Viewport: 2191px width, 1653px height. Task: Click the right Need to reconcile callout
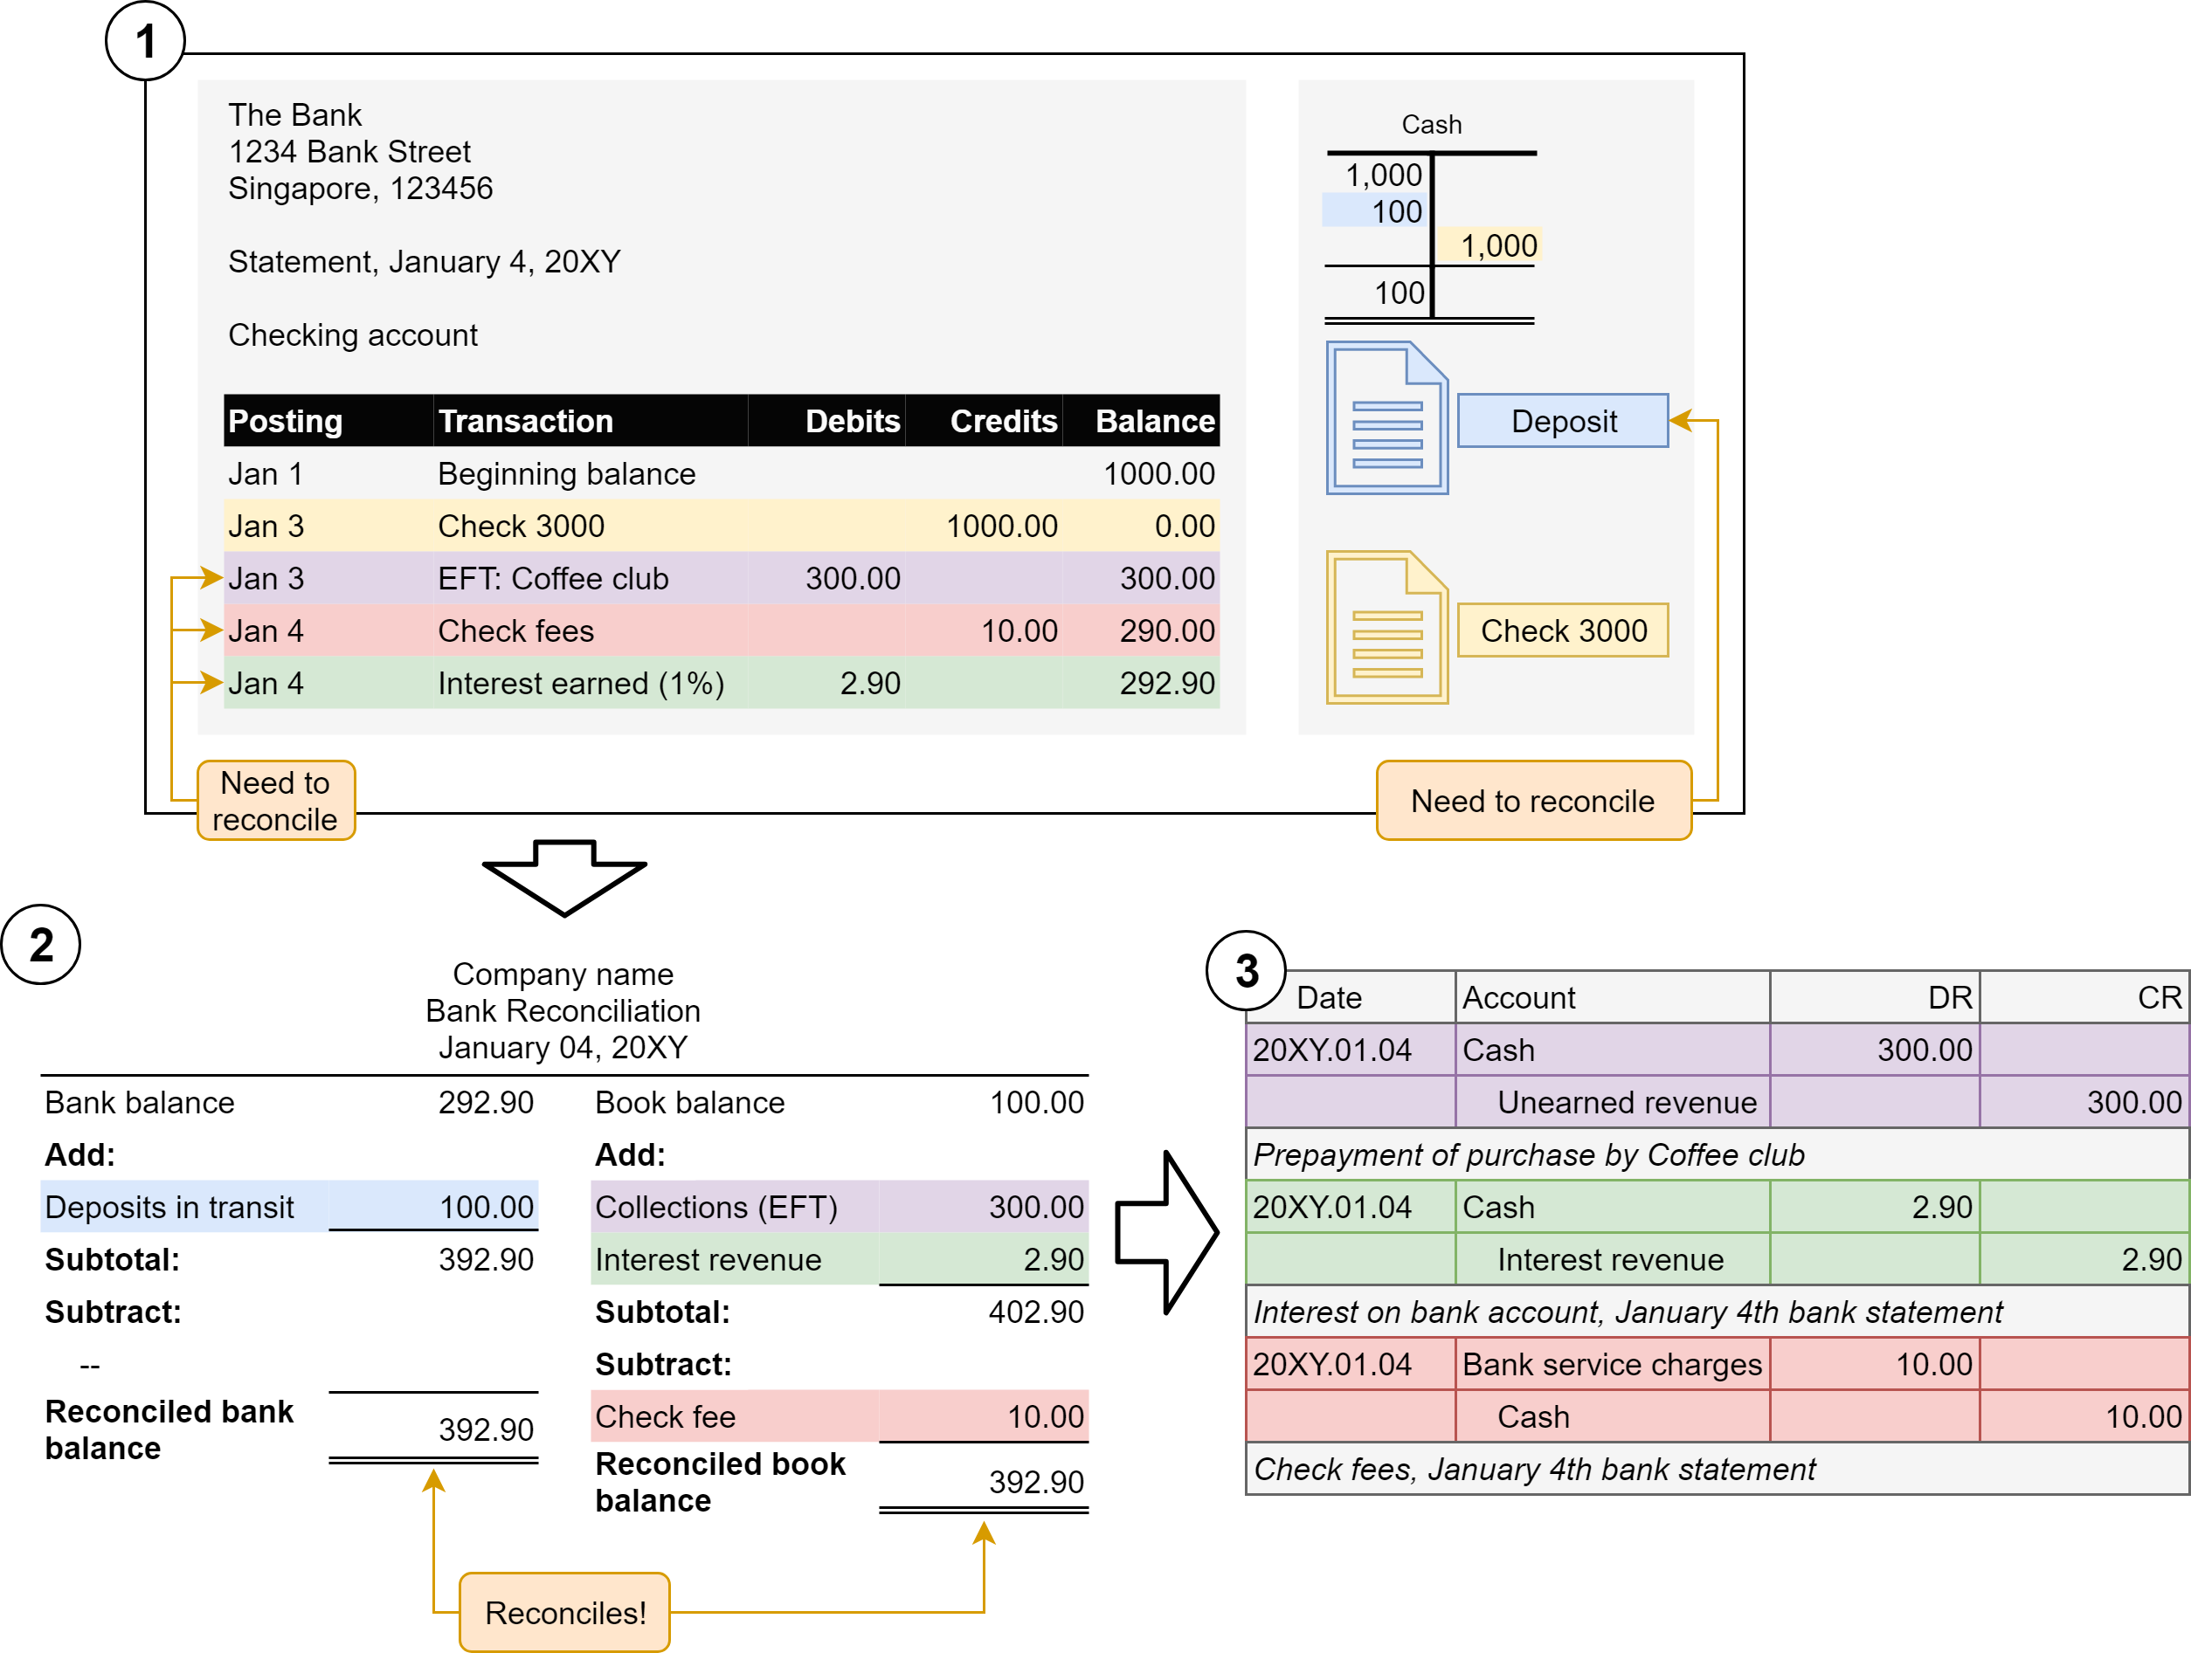pyautogui.click(x=1532, y=801)
